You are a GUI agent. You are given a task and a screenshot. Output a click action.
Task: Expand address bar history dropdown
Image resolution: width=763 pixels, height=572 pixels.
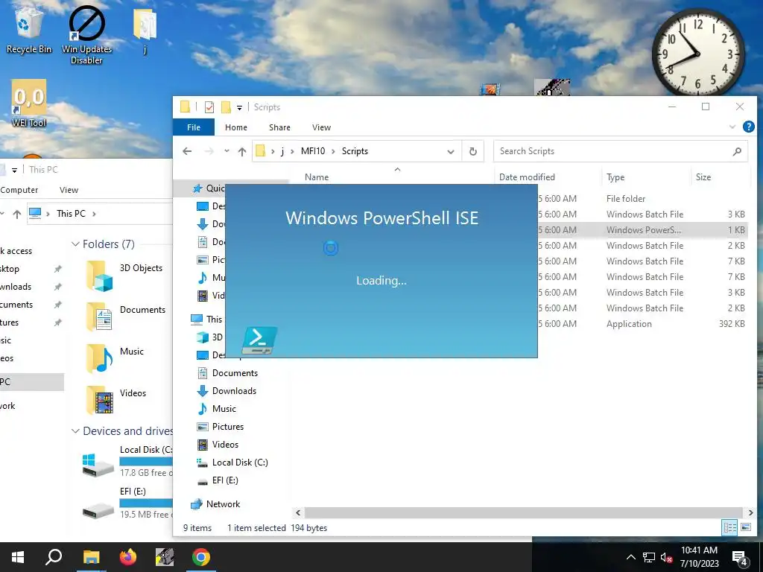pyautogui.click(x=451, y=152)
